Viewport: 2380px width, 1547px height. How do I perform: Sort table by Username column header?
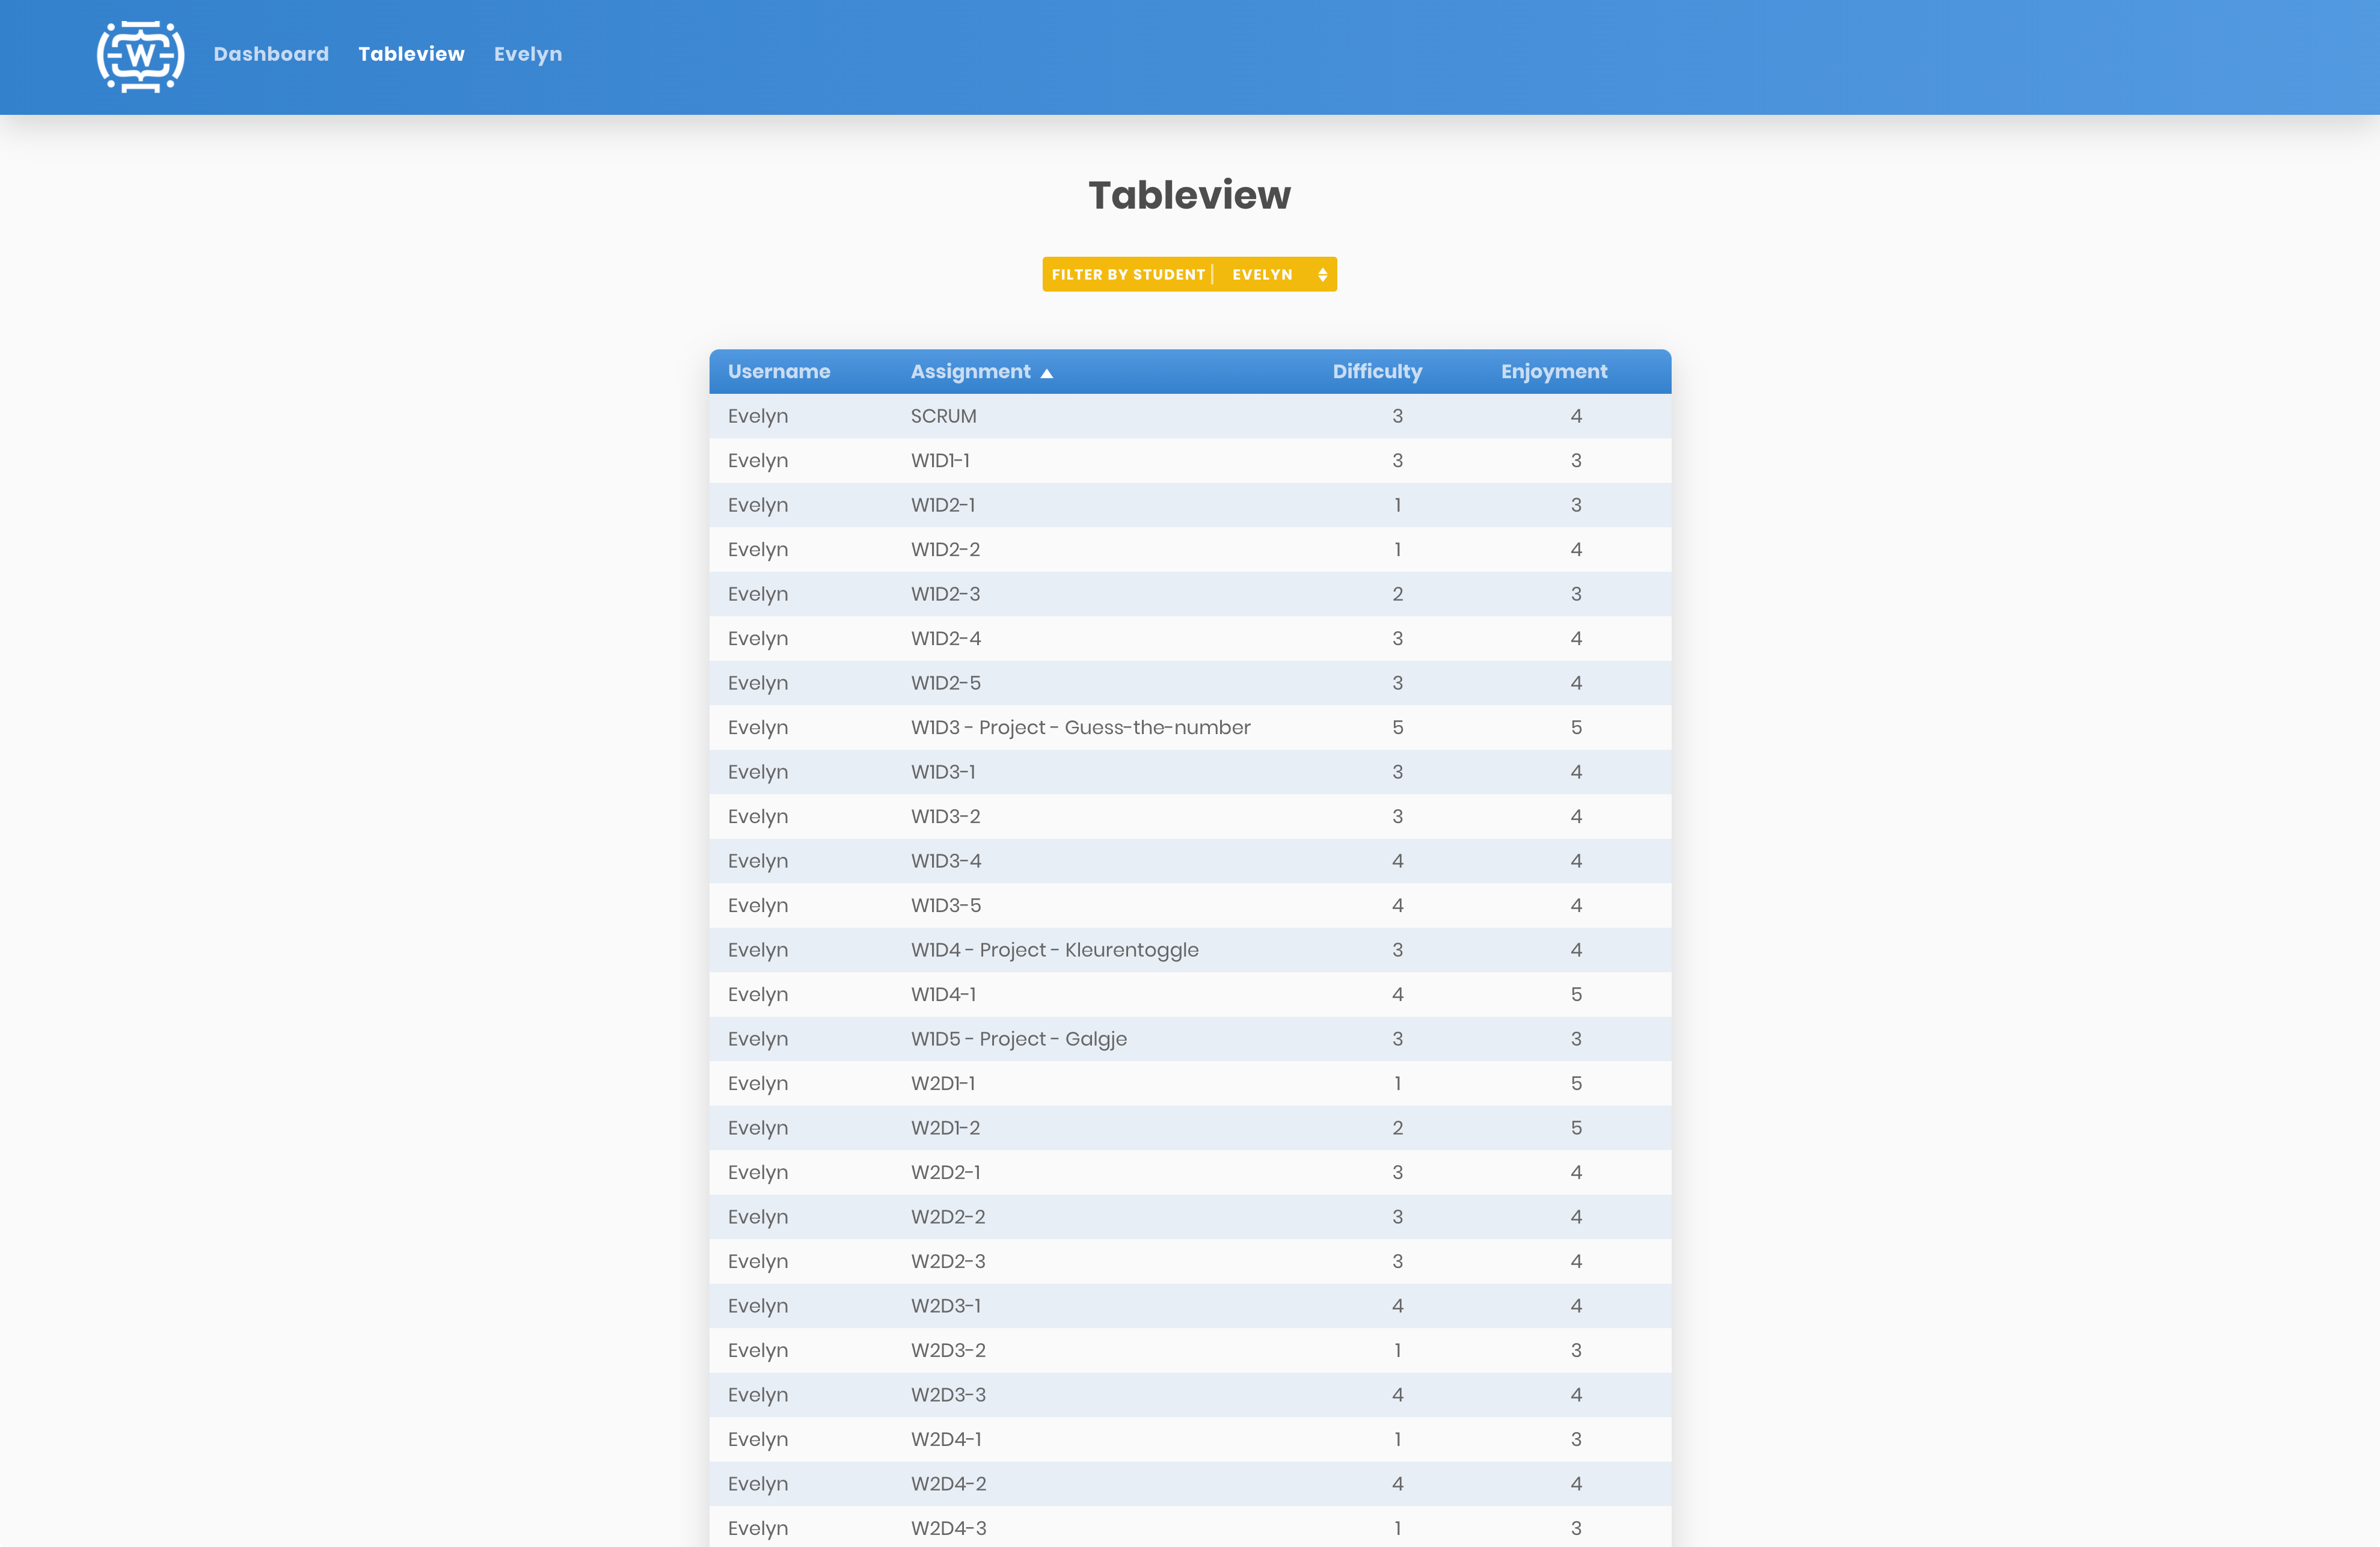pos(778,371)
